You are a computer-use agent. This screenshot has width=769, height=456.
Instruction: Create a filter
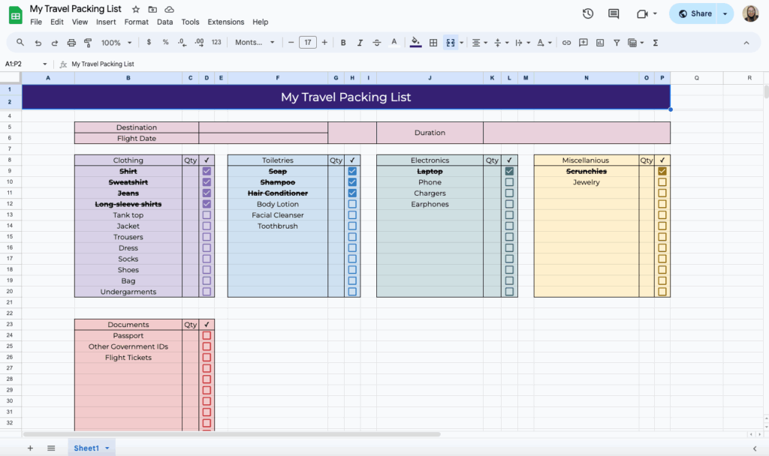616,43
